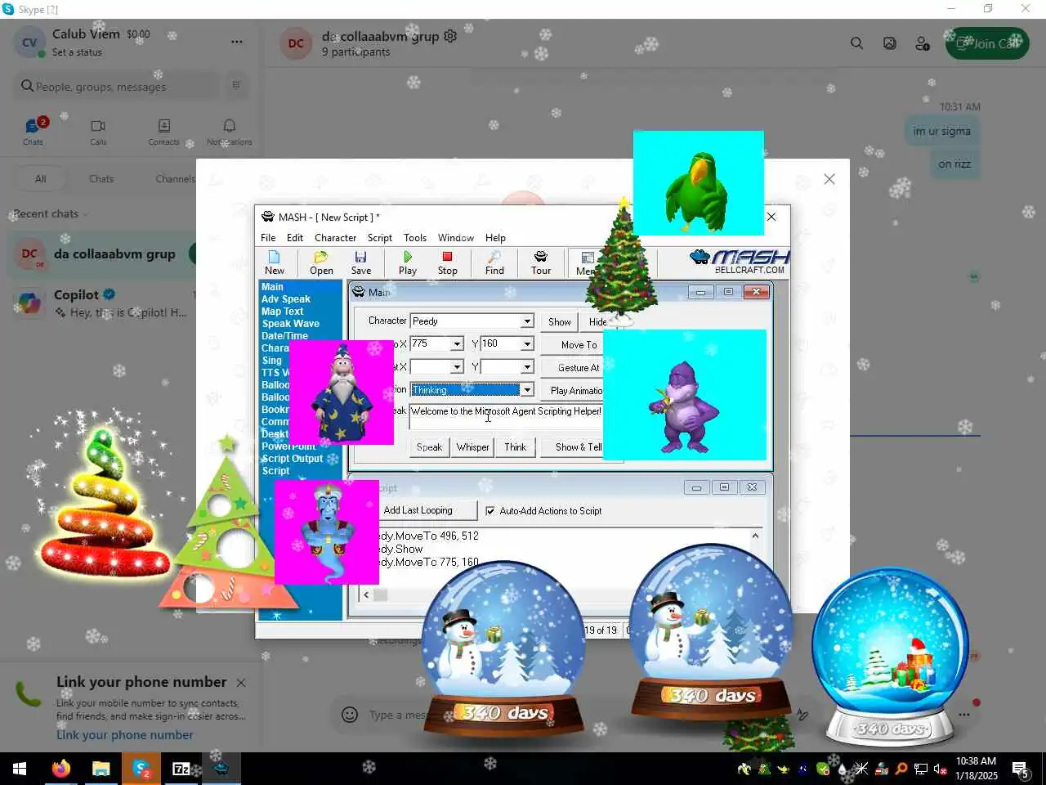Click the muted volume icon in system tray
The height and width of the screenshot is (785, 1046).
coord(941,769)
